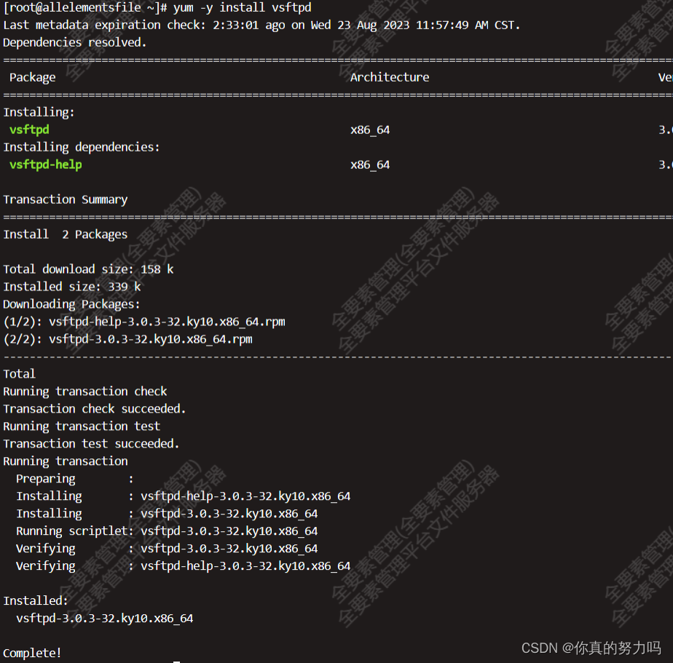
Task: Click the 'Dependencies resolved.' line
Action: pyautogui.click(x=75, y=42)
